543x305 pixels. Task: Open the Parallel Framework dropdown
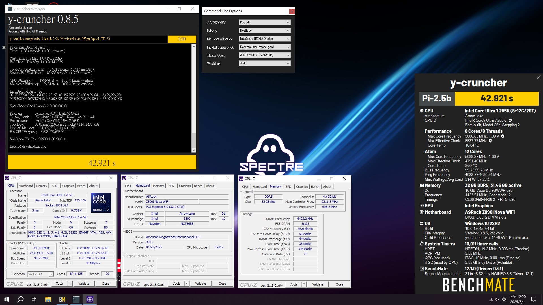pyautogui.click(x=265, y=47)
